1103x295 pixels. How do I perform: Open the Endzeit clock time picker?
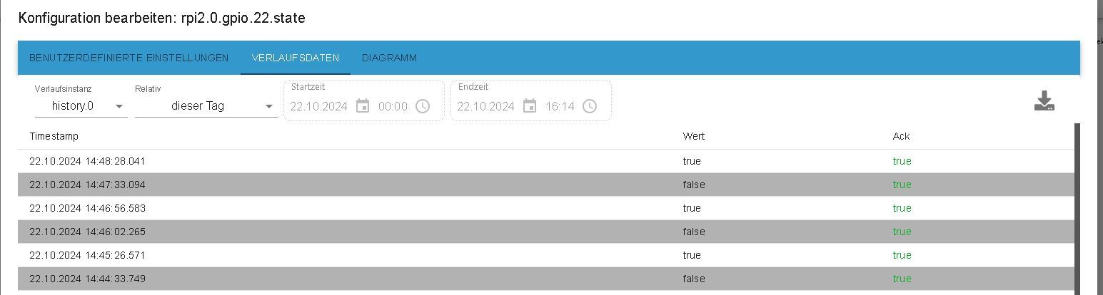[x=590, y=106]
